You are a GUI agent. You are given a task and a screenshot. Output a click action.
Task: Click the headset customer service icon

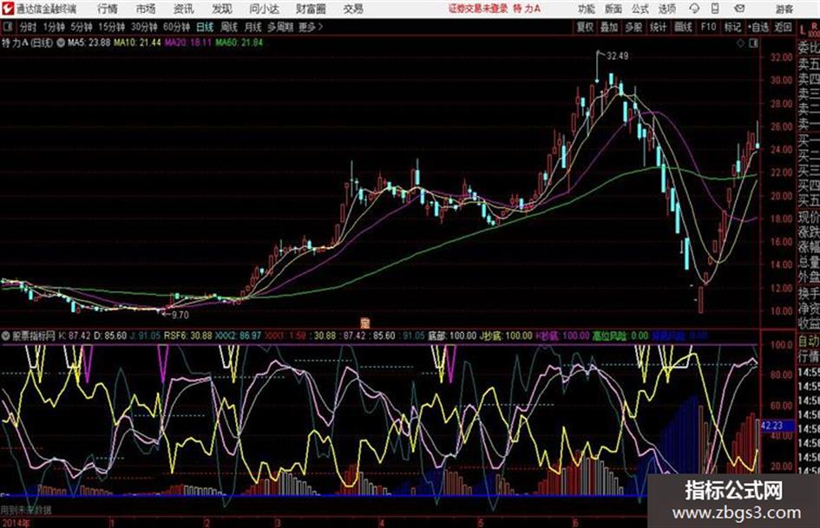point(694,9)
